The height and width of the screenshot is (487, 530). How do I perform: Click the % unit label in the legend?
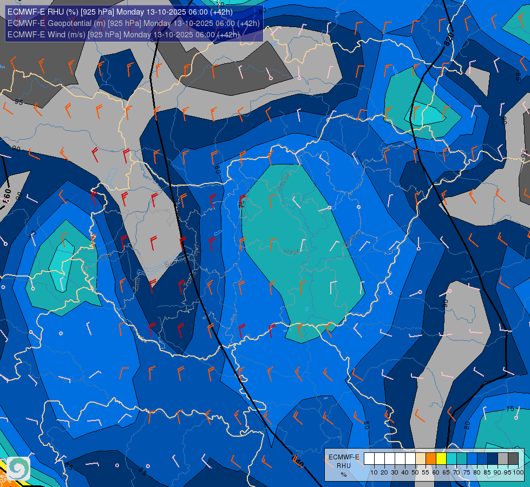tap(344, 475)
